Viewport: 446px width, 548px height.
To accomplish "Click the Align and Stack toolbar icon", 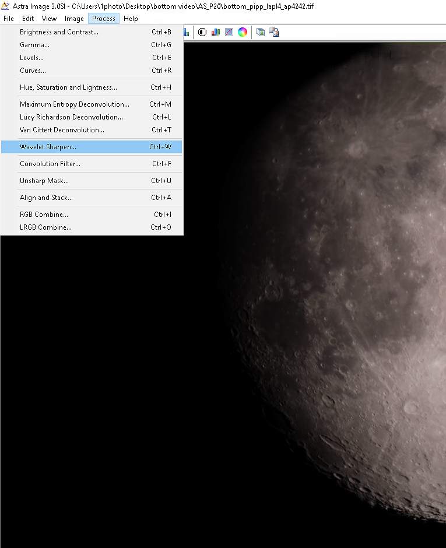I will pos(261,32).
